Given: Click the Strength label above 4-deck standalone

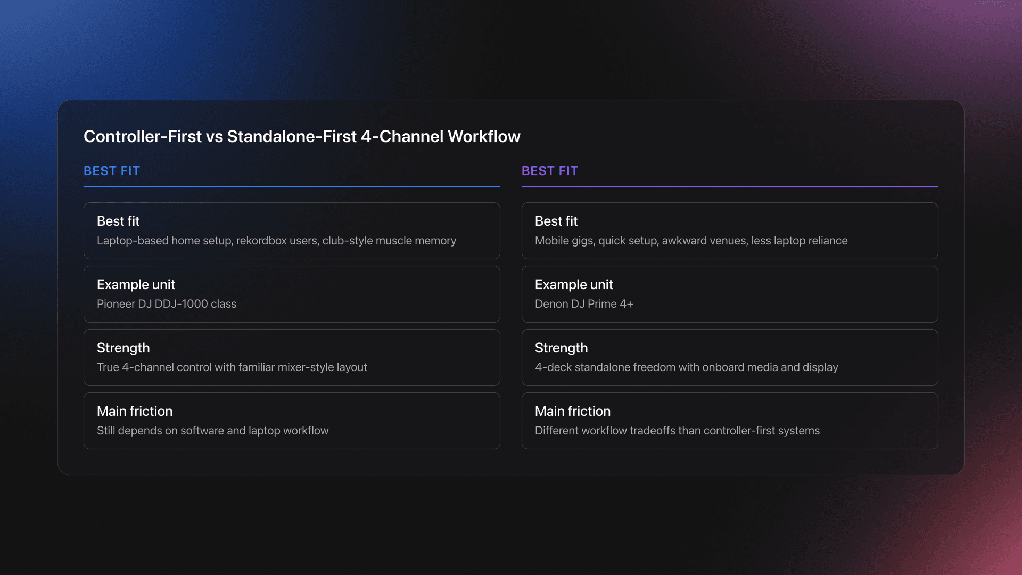Looking at the screenshot, I should (561, 348).
